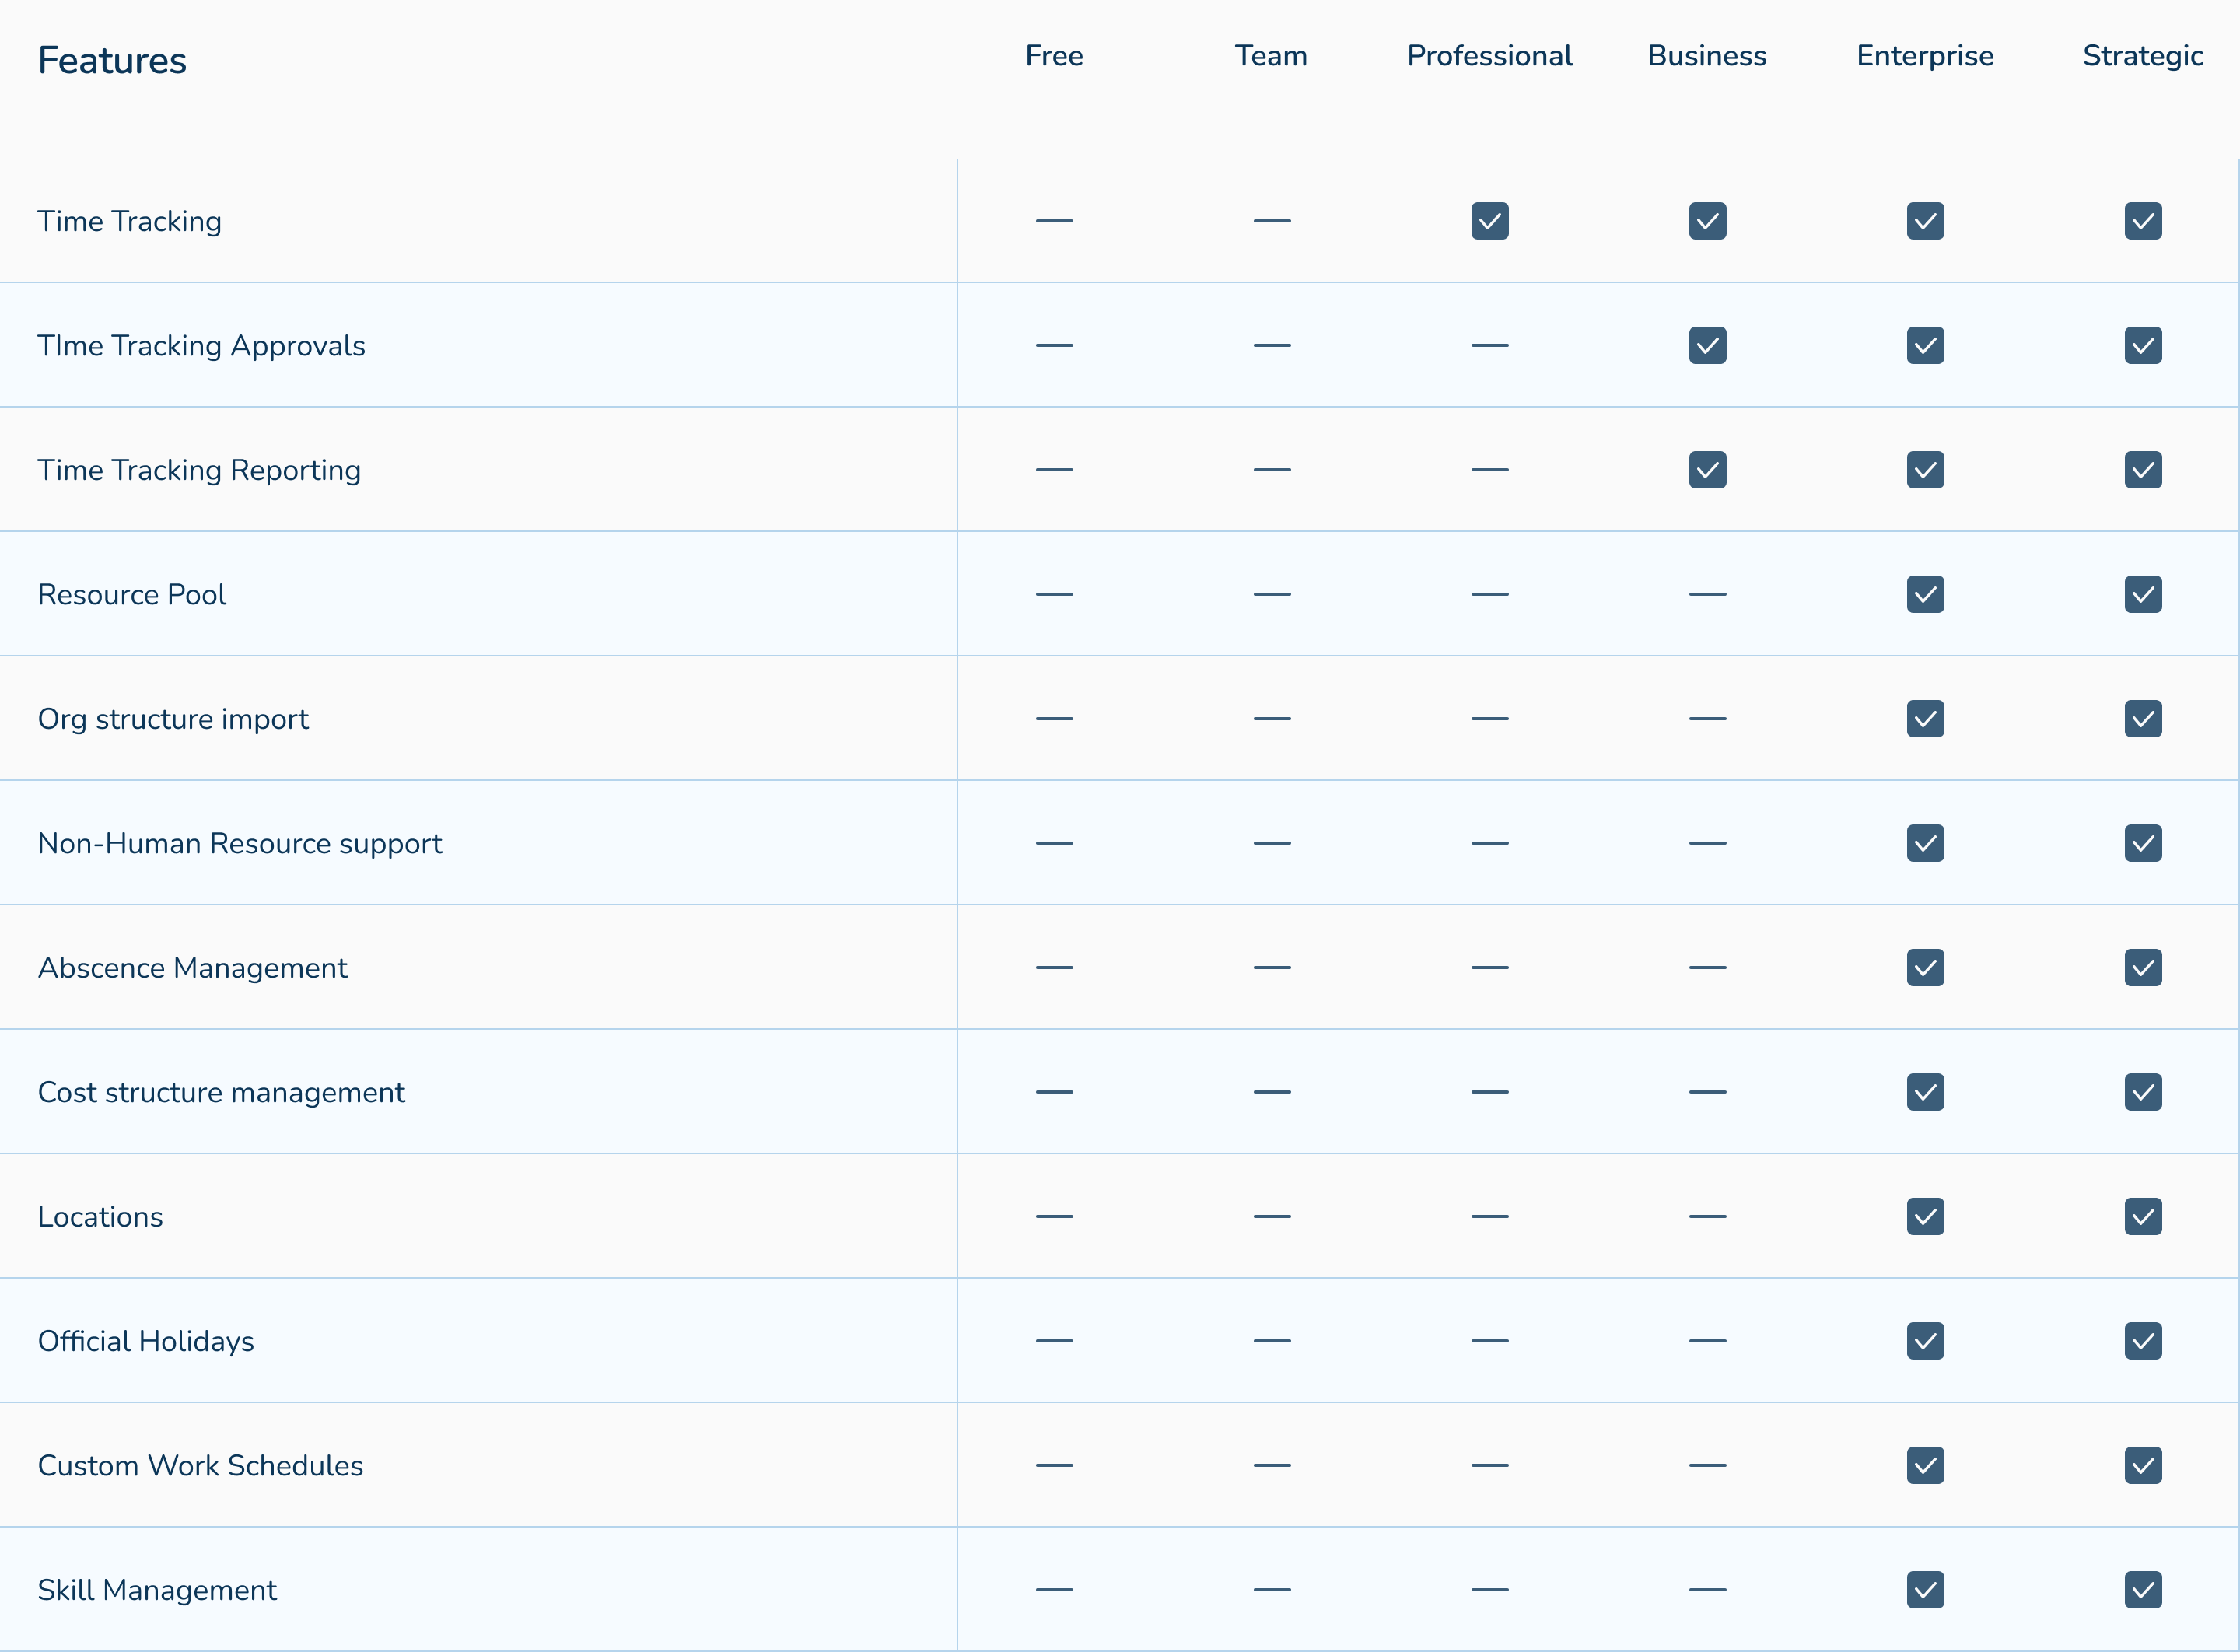The image size is (2240, 1652).
Task: Click Professional checkmark for Time Tracking
Action: [x=1489, y=221]
